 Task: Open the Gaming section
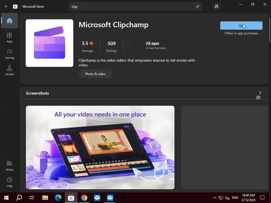[x=10, y=54]
